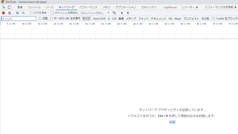Enable the キャッシュを無効化 checkbox

(x=52, y=13)
